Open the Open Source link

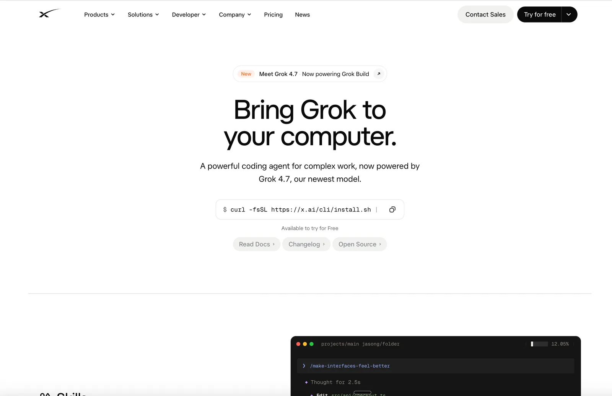[x=360, y=244]
